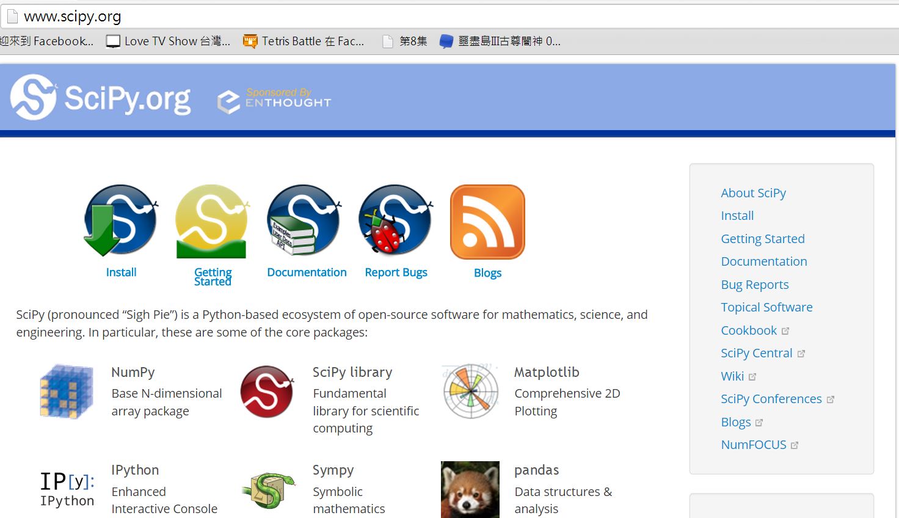Viewport: 899px width, 518px height.
Task: Click the IPython IP[y] logo
Action: [67, 489]
